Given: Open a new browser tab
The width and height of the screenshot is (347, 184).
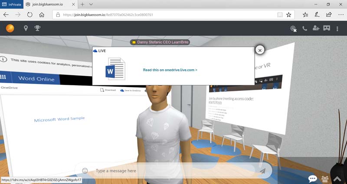Looking at the screenshot, I should click(82, 4).
